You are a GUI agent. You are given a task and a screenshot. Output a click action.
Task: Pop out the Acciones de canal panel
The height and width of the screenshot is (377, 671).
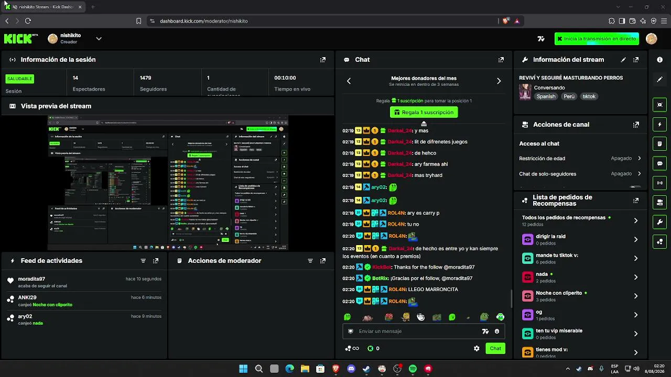coord(636,125)
